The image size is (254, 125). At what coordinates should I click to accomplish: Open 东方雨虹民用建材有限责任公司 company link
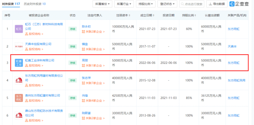coord(44,78)
